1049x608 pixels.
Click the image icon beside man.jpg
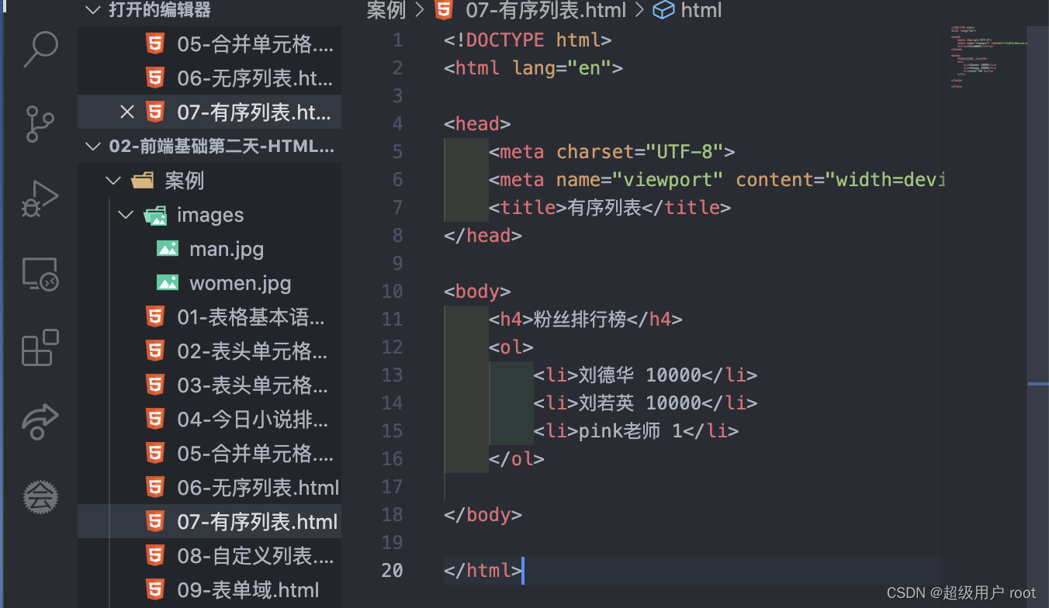[x=168, y=249]
